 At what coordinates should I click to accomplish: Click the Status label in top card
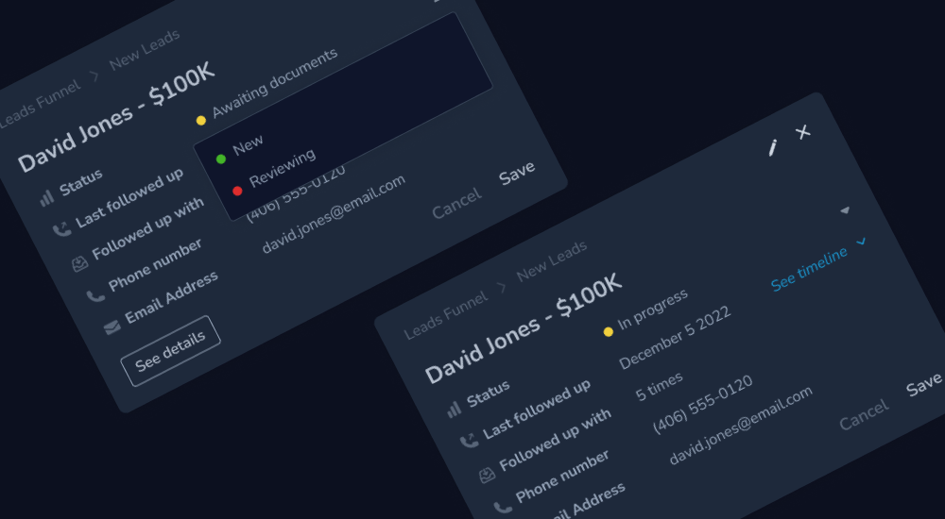(x=80, y=182)
